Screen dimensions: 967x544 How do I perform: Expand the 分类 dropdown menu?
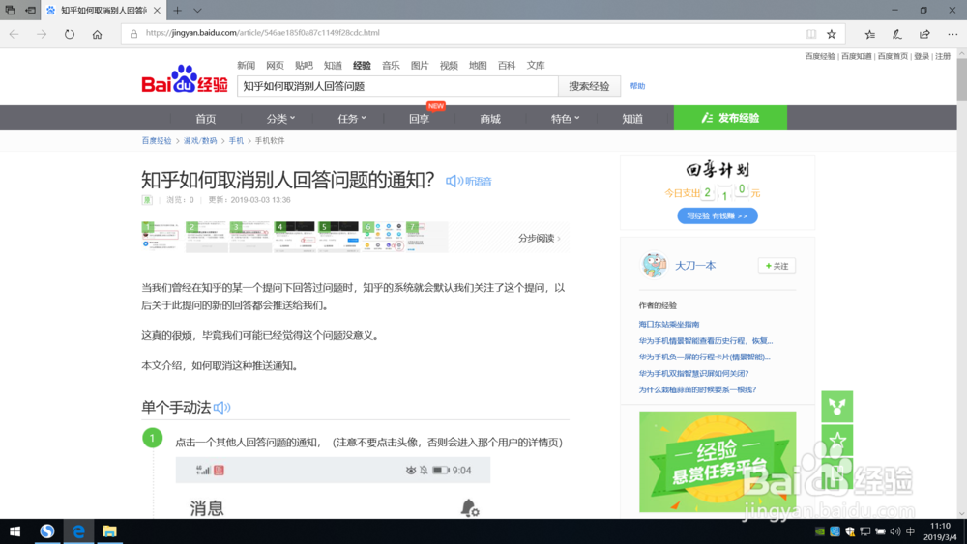point(280,118)
